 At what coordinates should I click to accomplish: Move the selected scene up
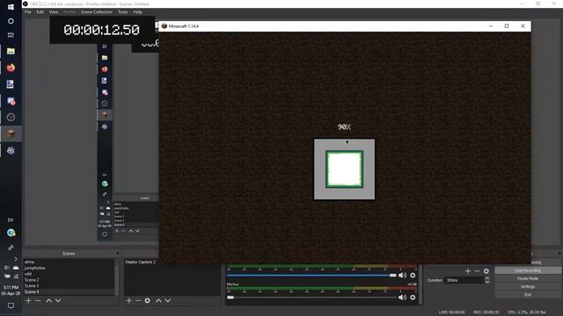tap(49, 300)
